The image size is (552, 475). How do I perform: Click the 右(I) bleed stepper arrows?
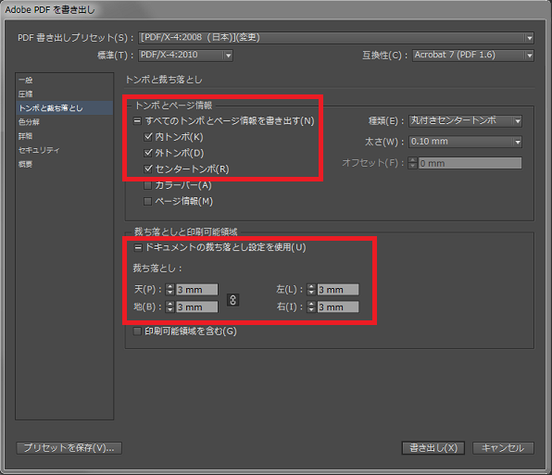(311, 306)
